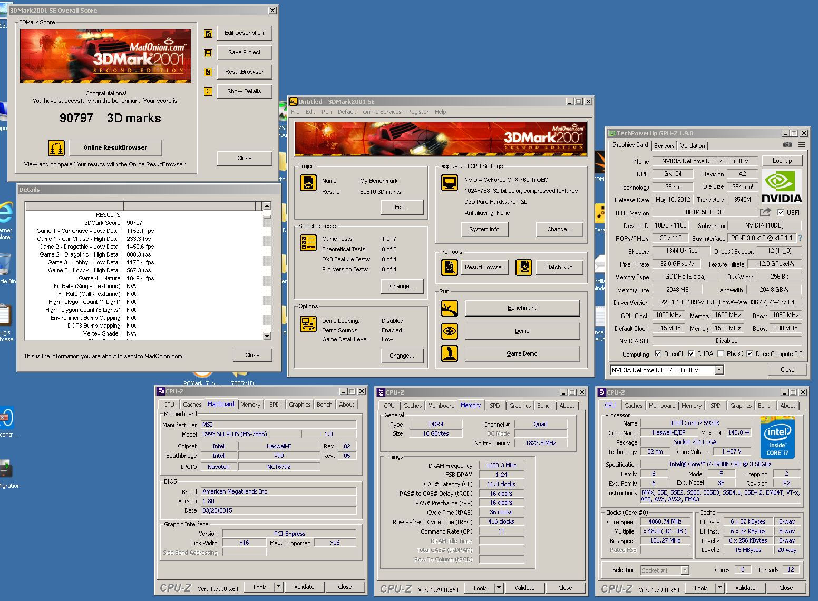The width and height of the screenshot is (818, 601).
Task: Toggle the PhysX checkbox
Action: 720,354
